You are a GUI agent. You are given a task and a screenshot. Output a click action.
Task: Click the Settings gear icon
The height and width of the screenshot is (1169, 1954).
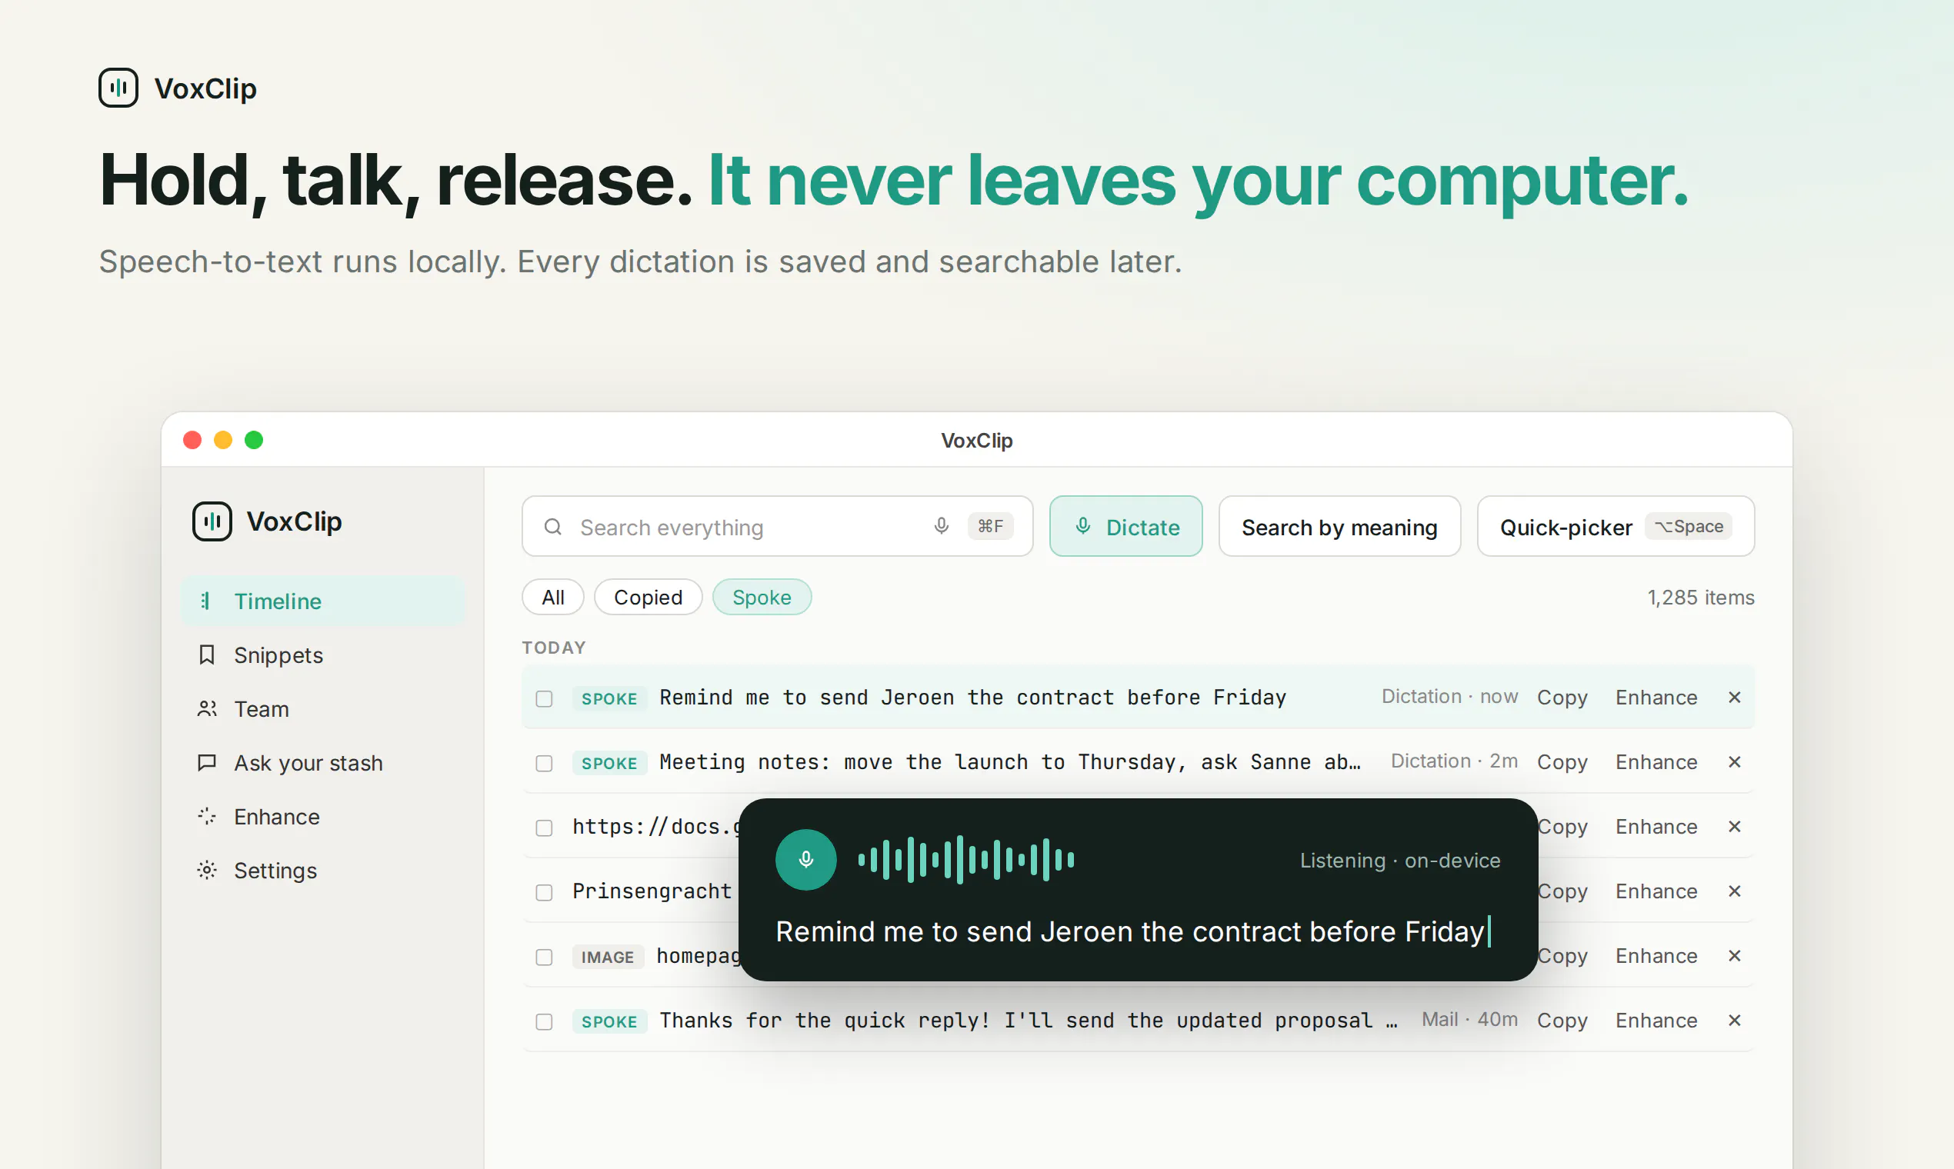point(206,870)
